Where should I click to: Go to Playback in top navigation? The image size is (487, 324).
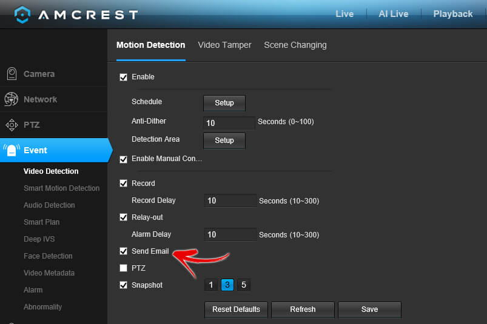coord(452,14)
